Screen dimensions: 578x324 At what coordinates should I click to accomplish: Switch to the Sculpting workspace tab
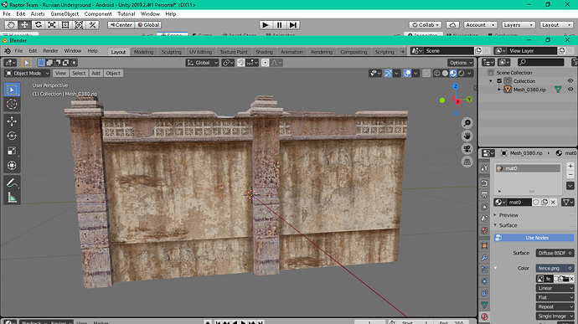click(x=171, y=52)
